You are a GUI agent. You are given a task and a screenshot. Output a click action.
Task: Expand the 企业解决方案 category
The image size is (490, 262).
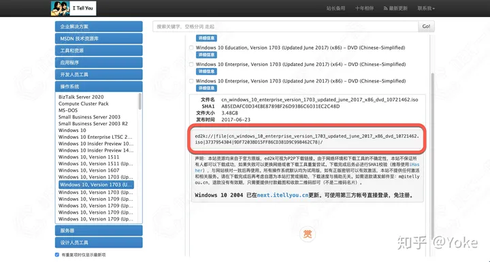[x=99, y=27]
